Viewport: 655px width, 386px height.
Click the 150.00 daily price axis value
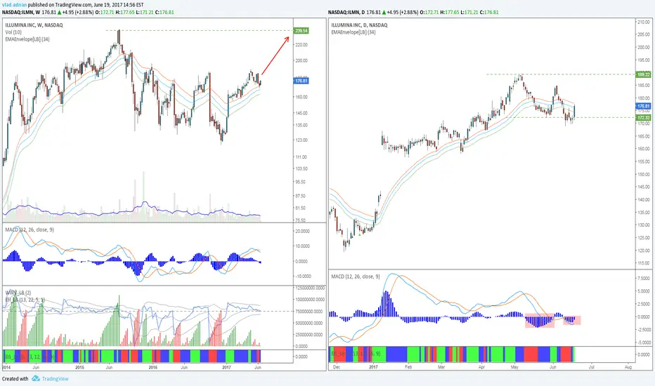(644, 175)
